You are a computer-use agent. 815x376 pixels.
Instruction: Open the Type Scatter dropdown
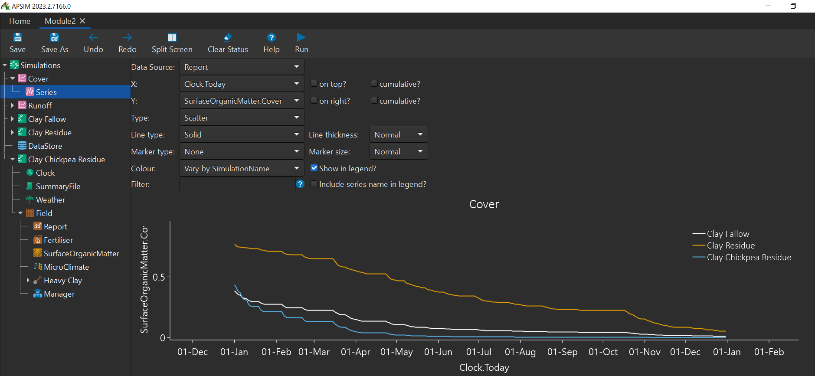click(242, 118)
